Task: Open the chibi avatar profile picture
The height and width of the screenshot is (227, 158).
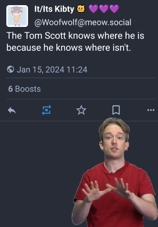Action: [17, 16]
